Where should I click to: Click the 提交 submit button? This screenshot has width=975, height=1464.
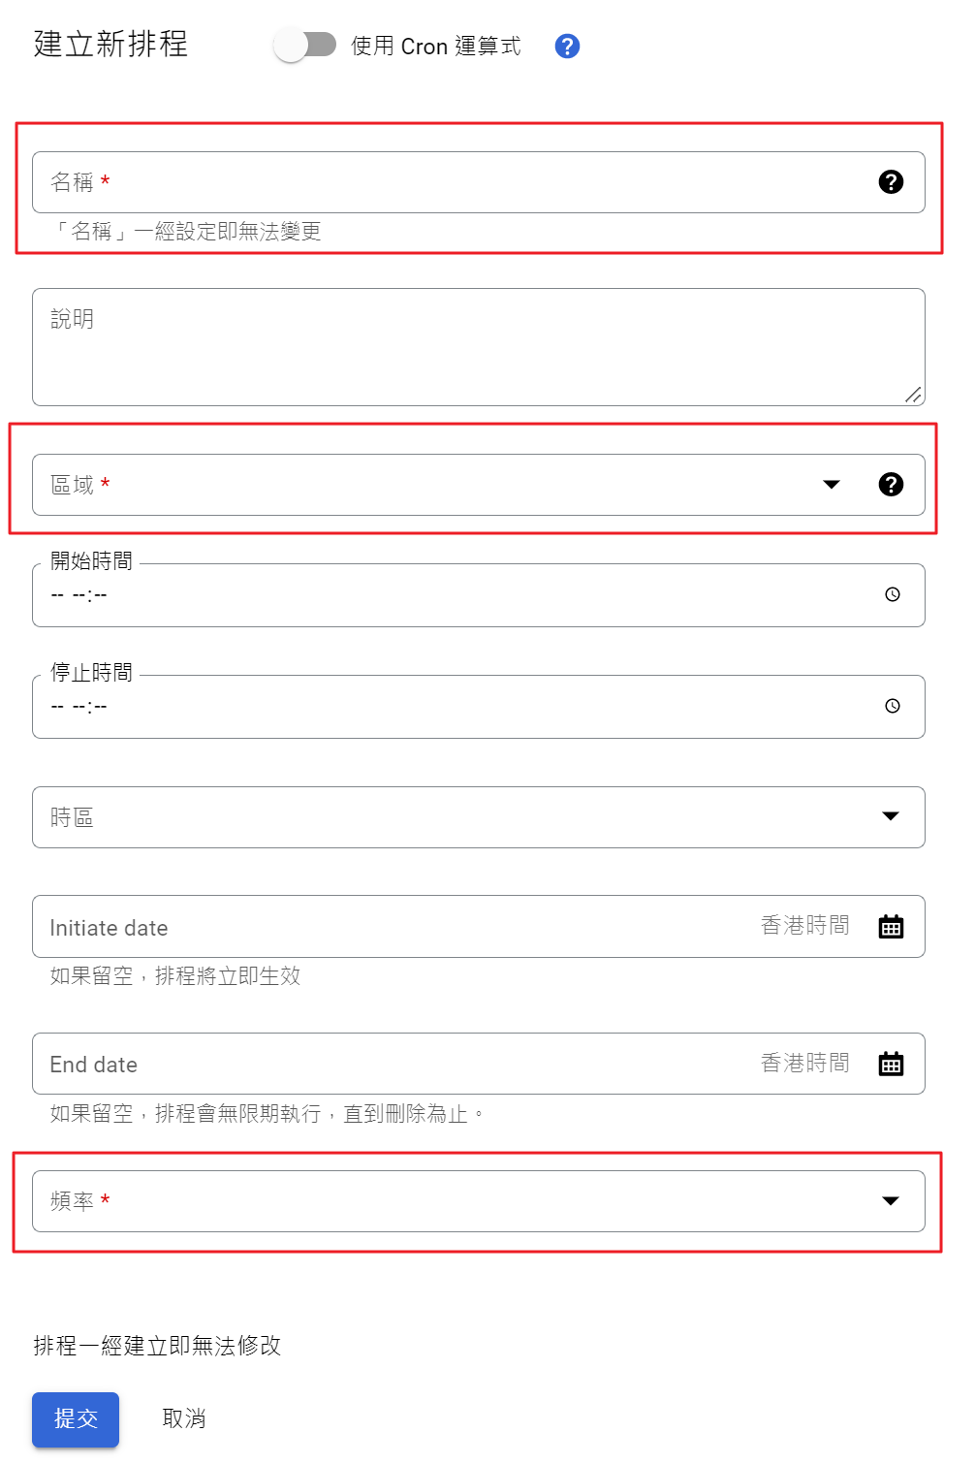click(75, 1419)
